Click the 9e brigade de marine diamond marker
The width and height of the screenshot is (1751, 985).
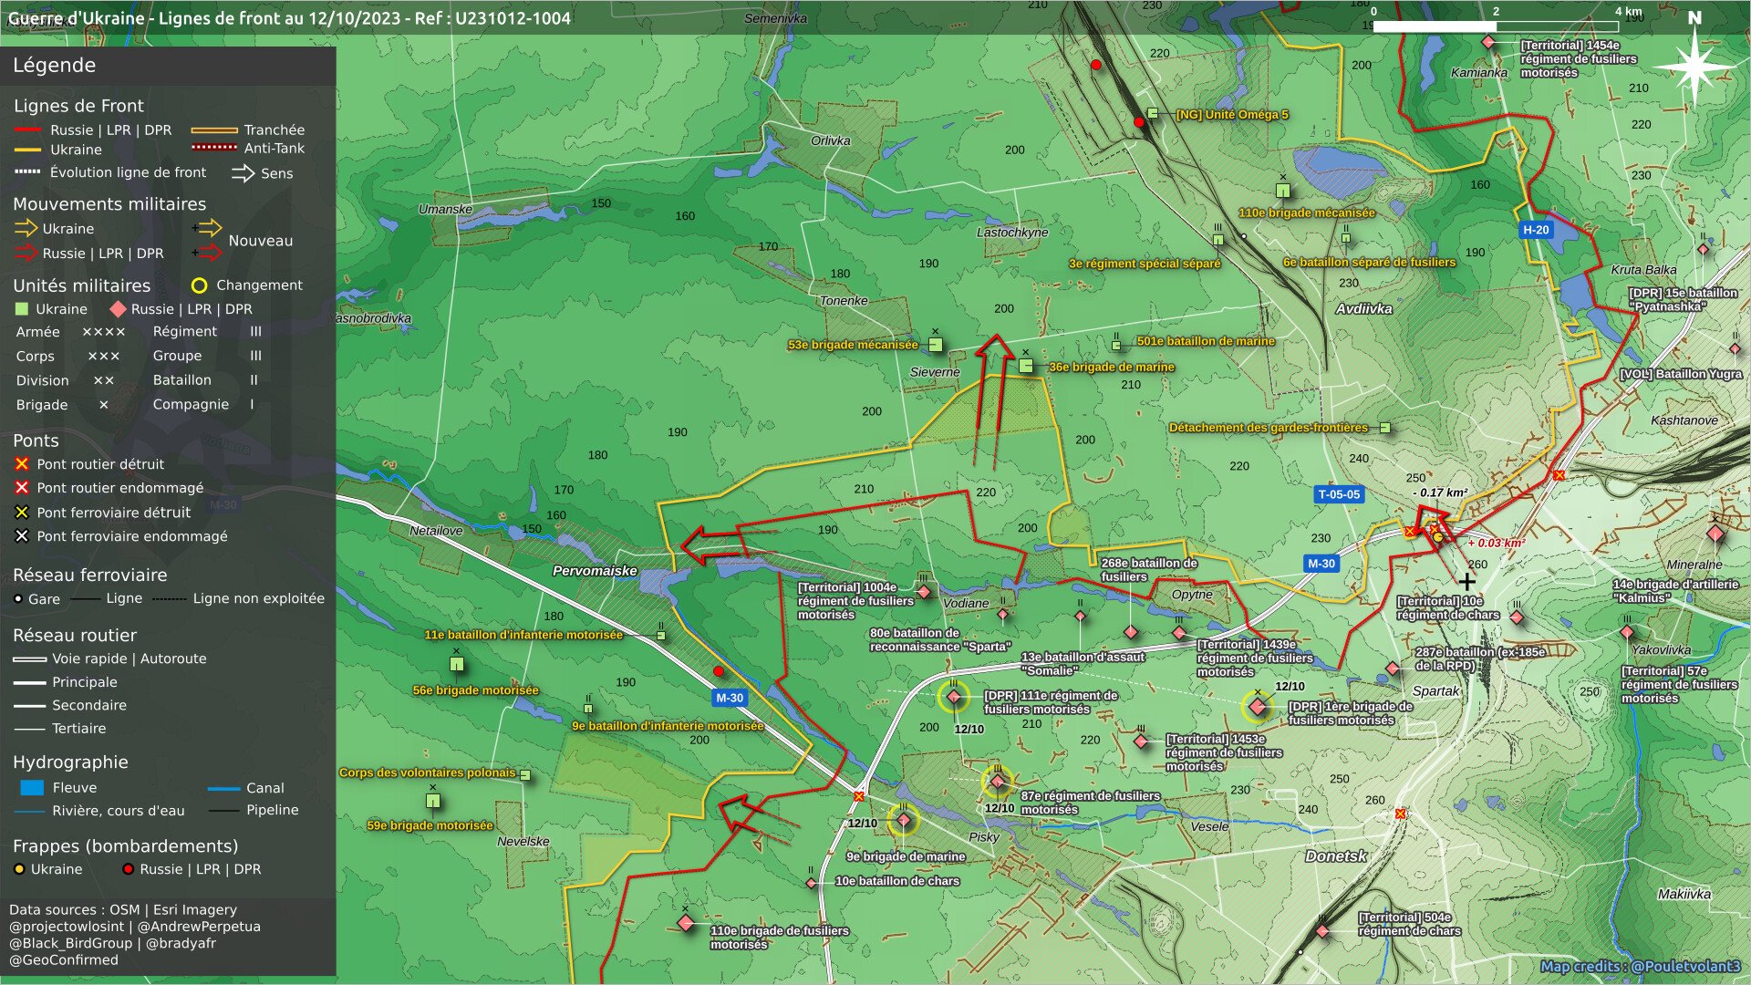pos(904,820)
